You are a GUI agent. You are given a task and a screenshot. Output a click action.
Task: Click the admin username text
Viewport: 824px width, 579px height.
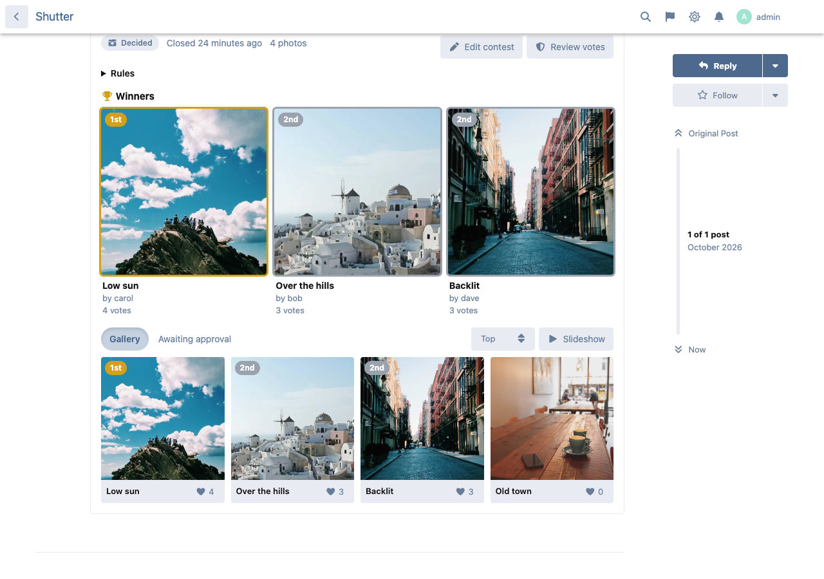tap(768, 17)
